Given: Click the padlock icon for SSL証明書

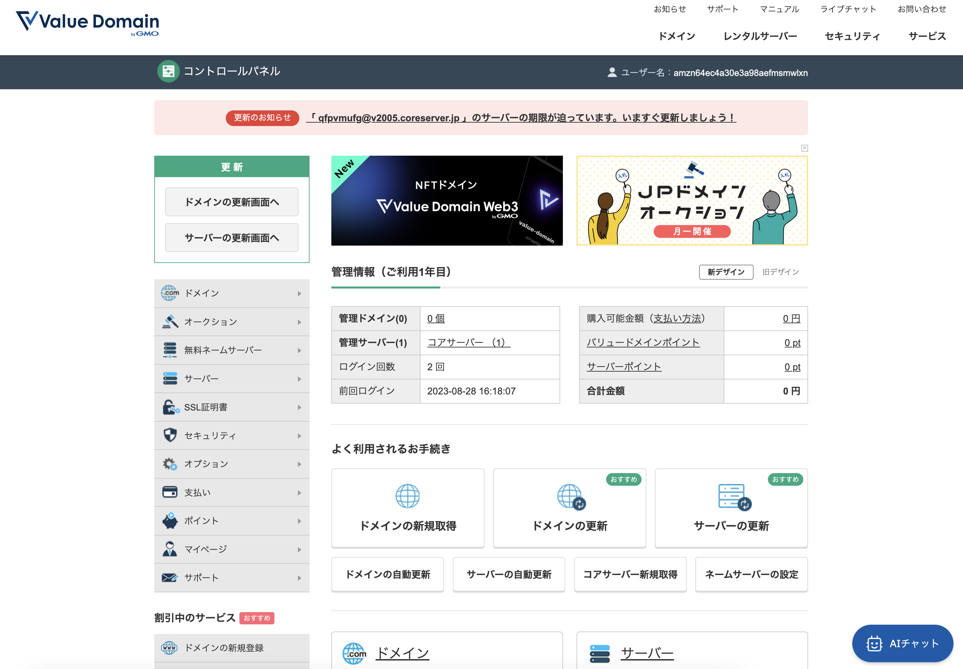Looking at the screenshot, I should [x=171, y=407].
